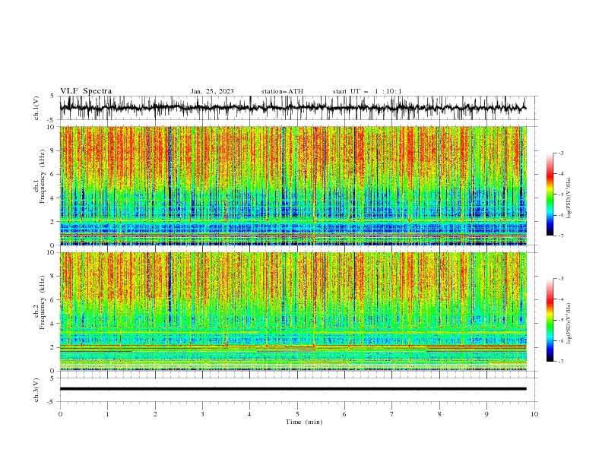Click the "-7" tick on ch.2 colorbar
This screenshot has height=465, width=602.
[x=560, y=362]
